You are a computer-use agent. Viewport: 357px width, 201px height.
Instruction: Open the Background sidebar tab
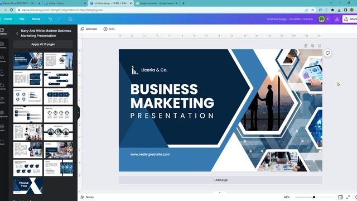point(2,114)
